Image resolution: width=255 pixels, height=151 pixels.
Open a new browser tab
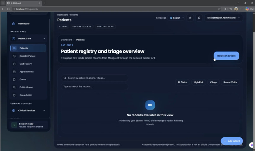tap(45, 3)
